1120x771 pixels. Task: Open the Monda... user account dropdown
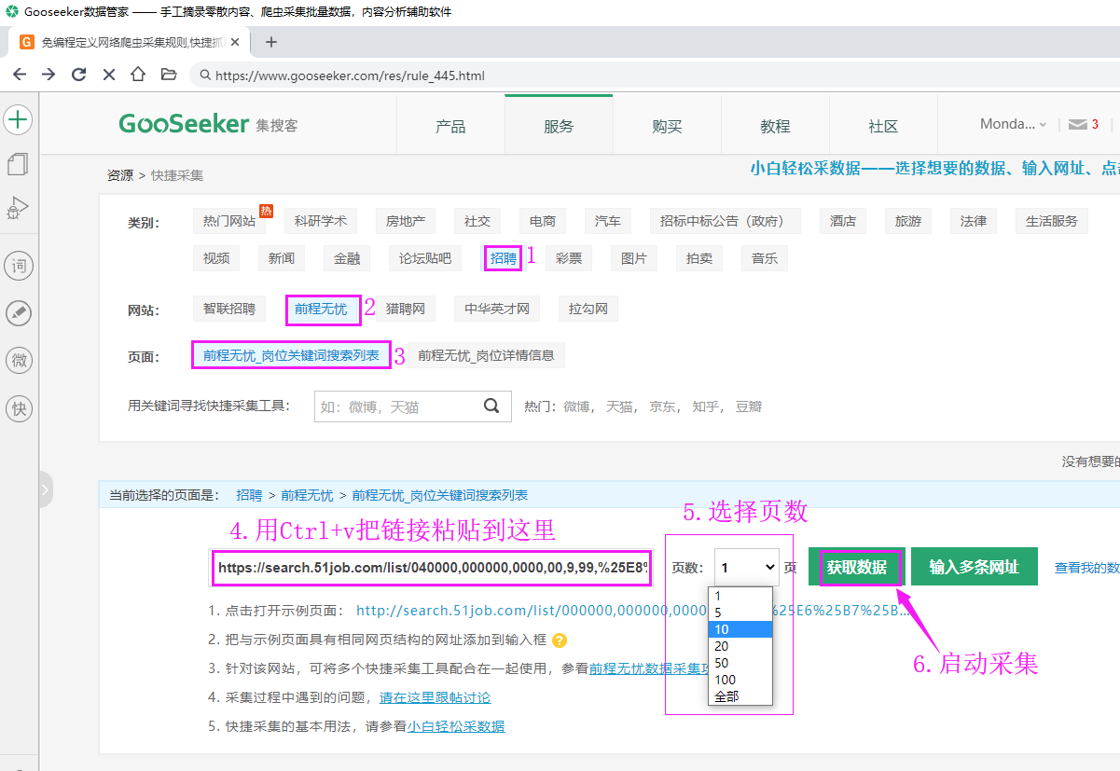coord(1013,124)
